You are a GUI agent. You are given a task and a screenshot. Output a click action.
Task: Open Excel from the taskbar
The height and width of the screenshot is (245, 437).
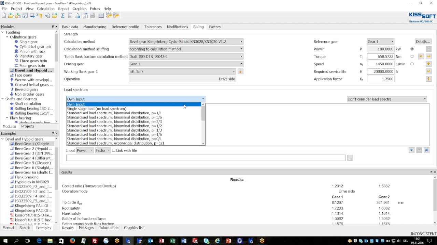173,241
